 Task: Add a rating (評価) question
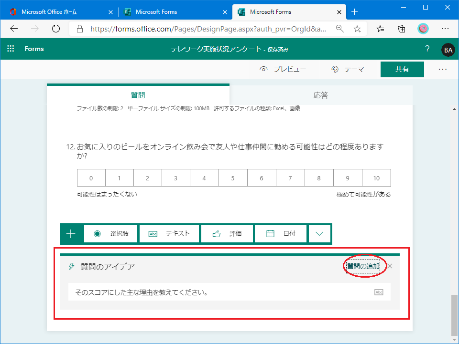pos(227,234)
